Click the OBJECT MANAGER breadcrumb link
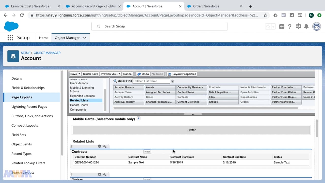The width and height of the screenshot is (325, 183). point(47,53)
